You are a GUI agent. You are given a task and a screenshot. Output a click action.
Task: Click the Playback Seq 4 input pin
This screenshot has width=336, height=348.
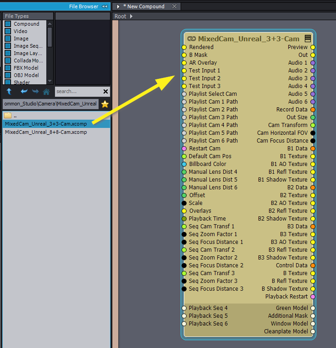[x=184, y=308]
